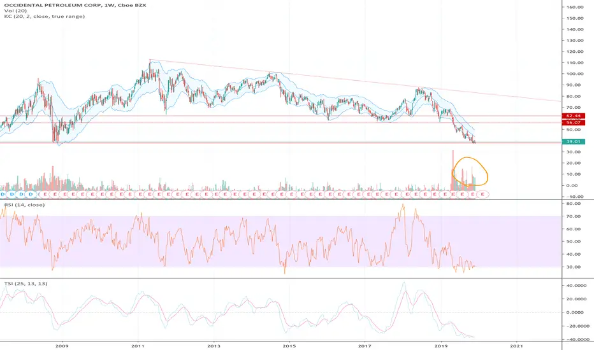
Task: Click the leftmost earnings E marker next to the D markers
Action: tap(45, 194)
